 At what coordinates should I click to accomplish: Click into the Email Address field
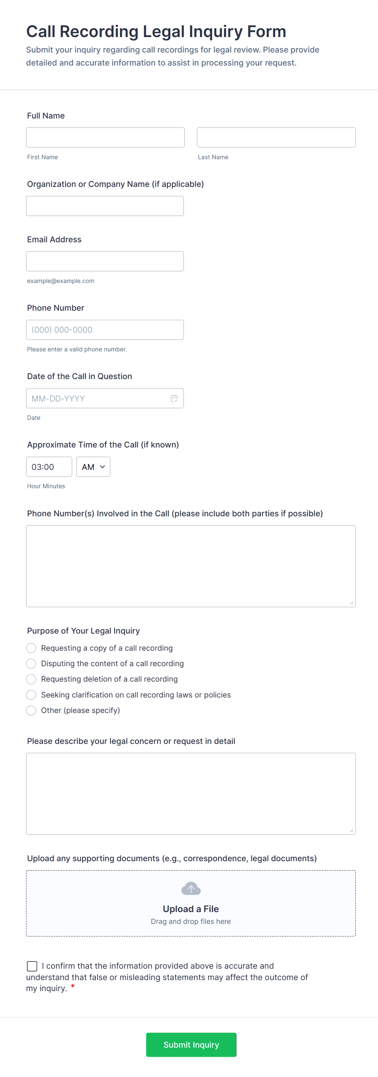105,261
